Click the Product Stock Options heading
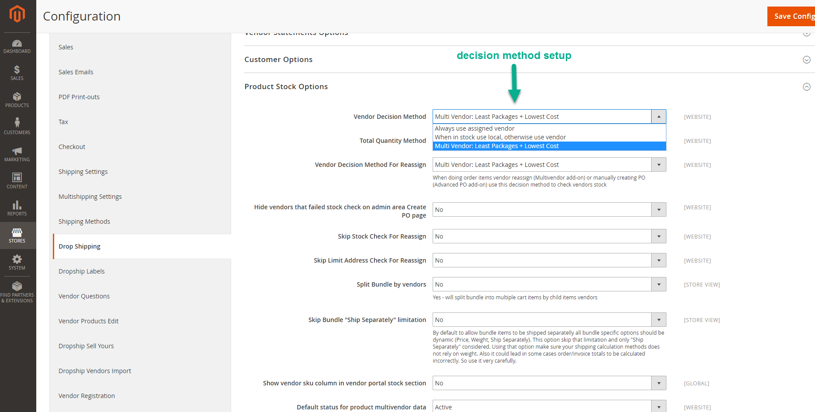 pos(286,87)
